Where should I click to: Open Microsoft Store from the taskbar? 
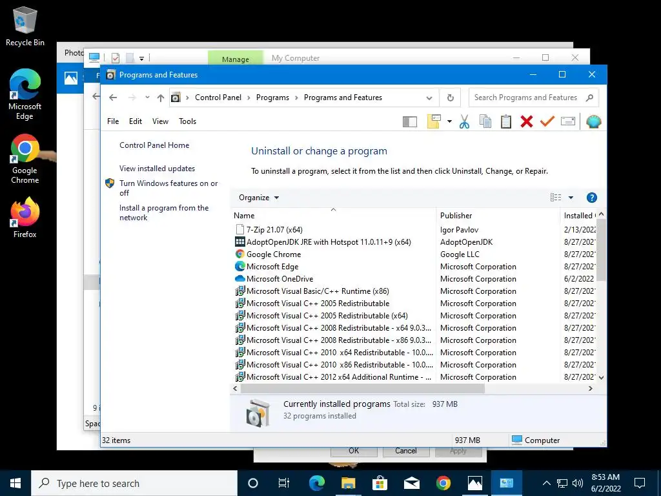(380, 483)
